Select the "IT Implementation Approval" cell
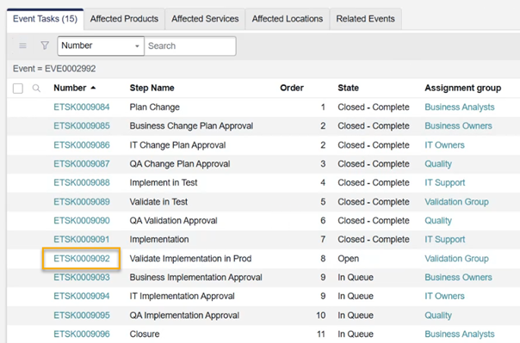 [182, 297]
